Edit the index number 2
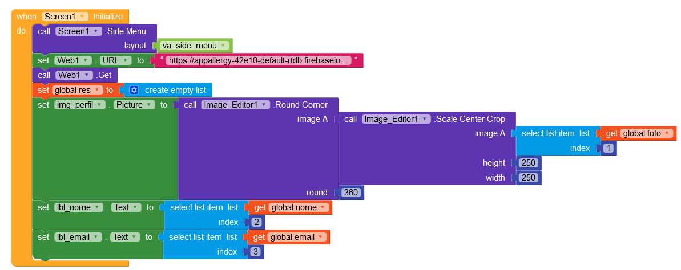Image resolution: width=681 pixels, height=270 pixels. [257, 222]
